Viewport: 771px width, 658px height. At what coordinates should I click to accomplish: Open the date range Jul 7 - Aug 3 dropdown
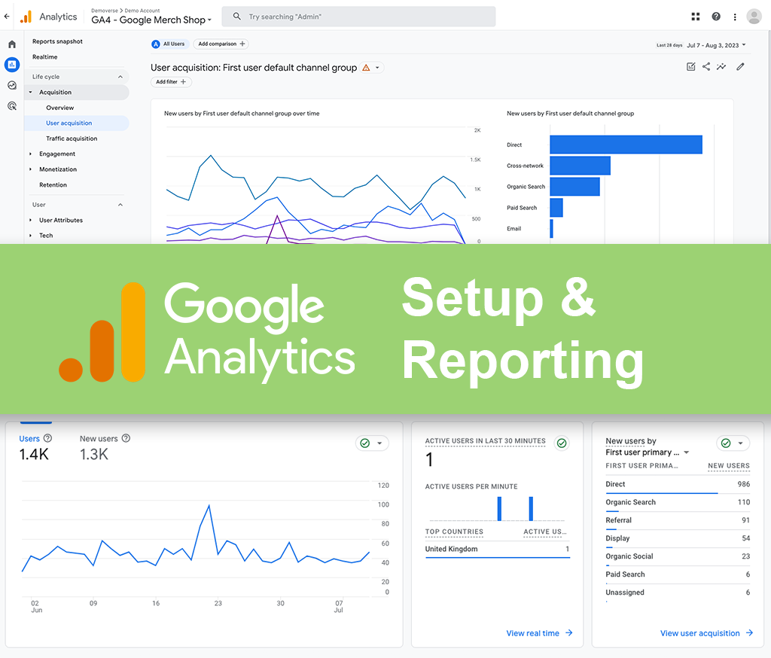pos(716,45)
